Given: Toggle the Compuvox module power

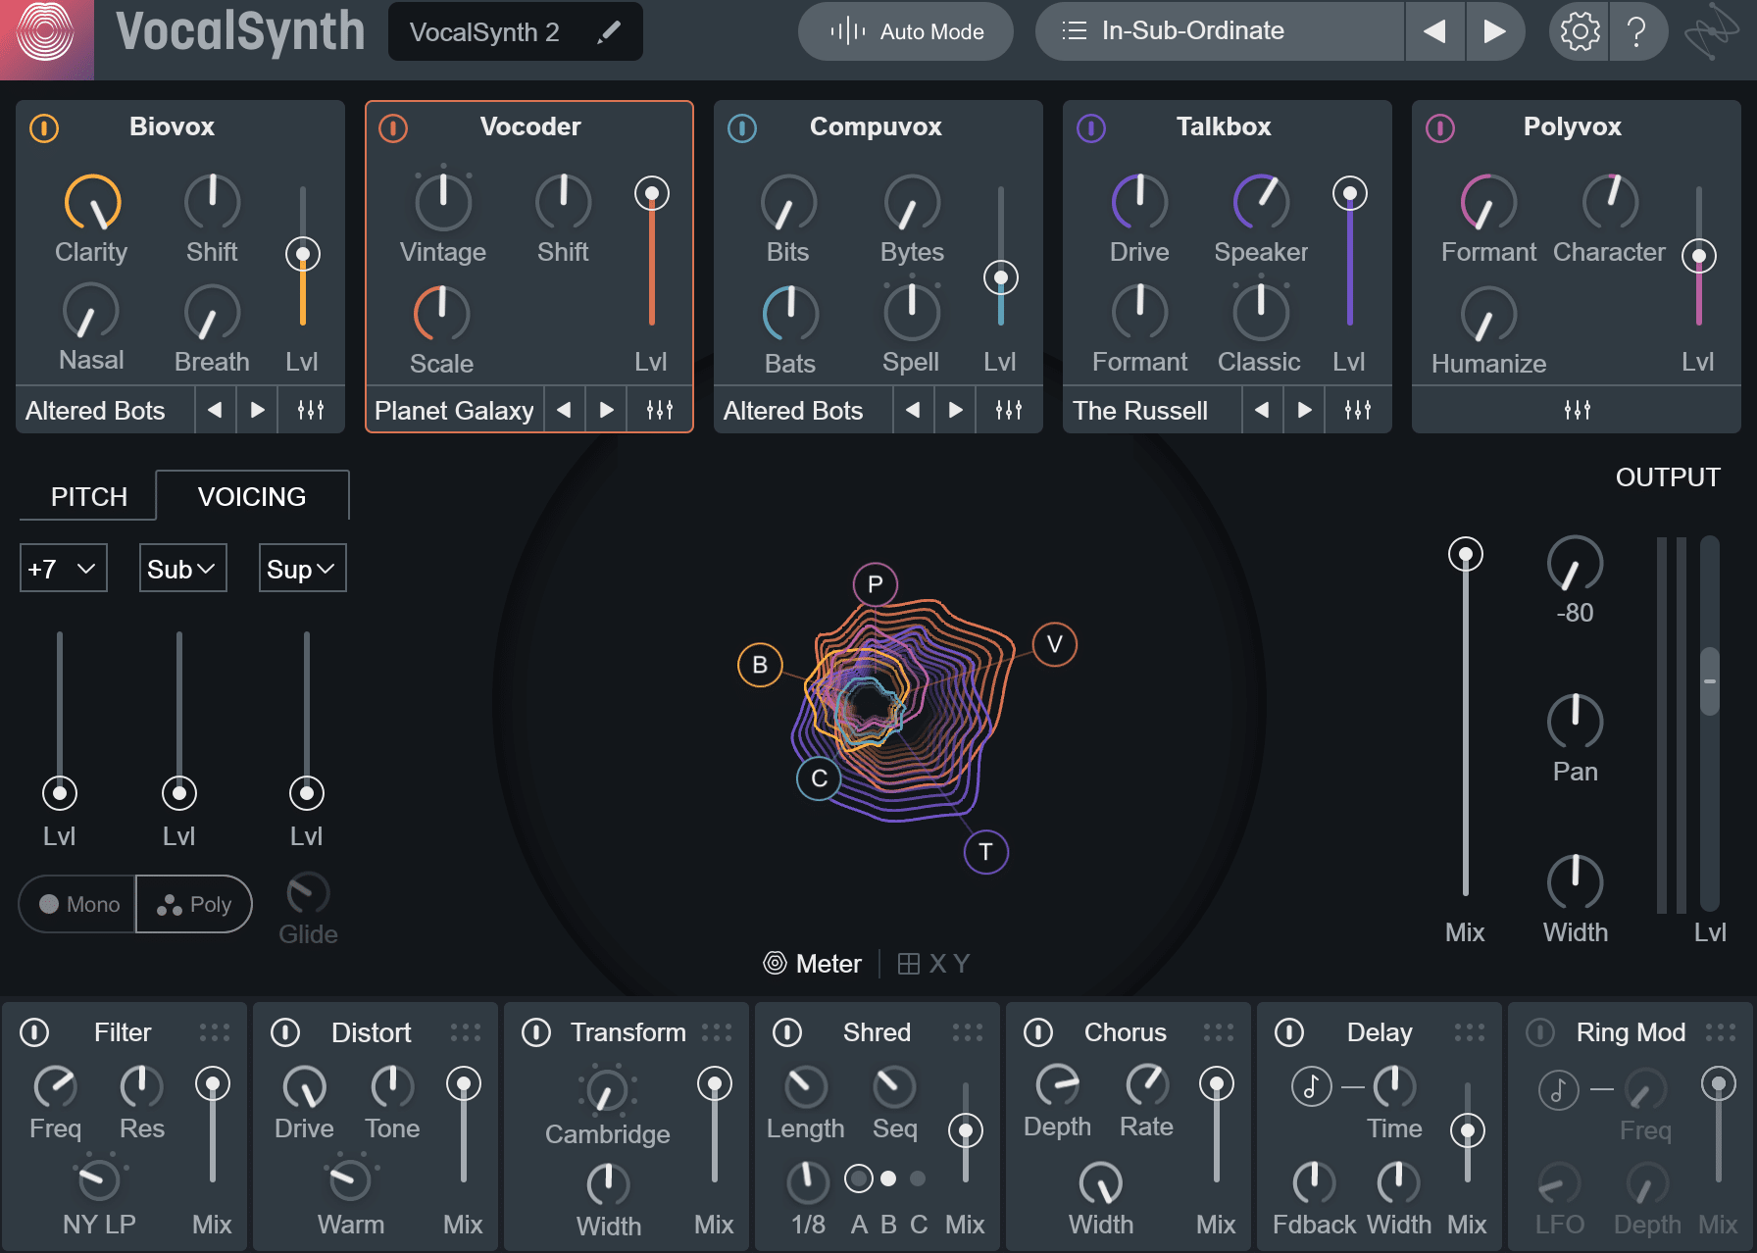Looking at the screenshot, I should [x=742, y=127].
